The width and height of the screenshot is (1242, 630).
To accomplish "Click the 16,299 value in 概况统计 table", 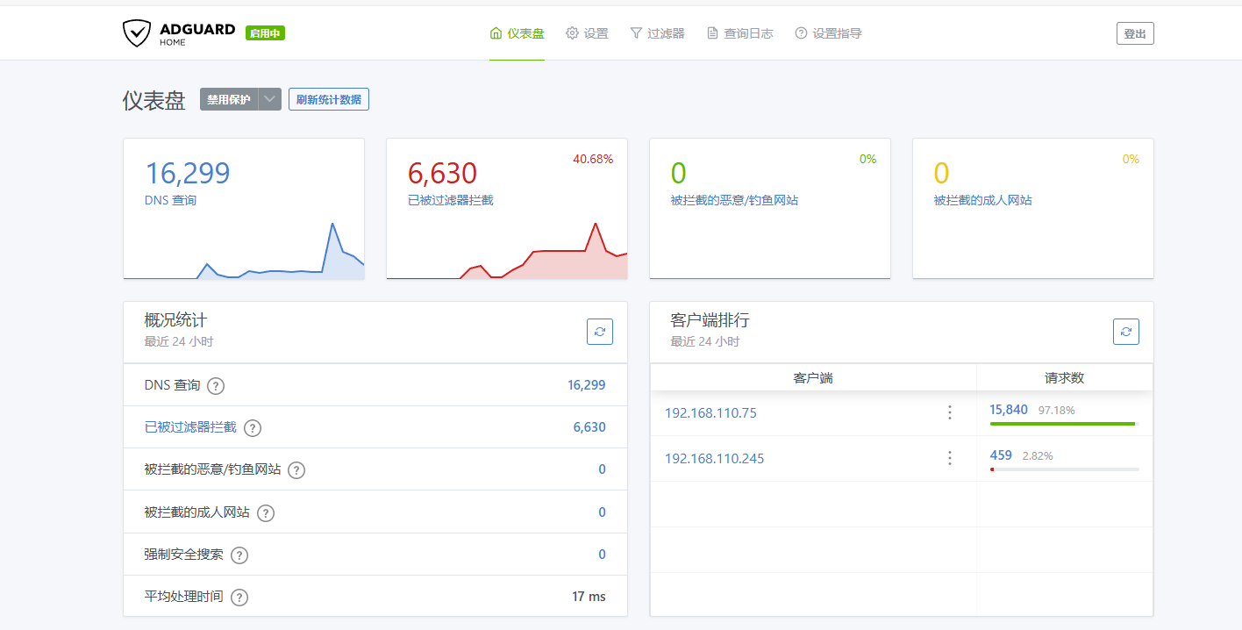I will coord(586,385).
